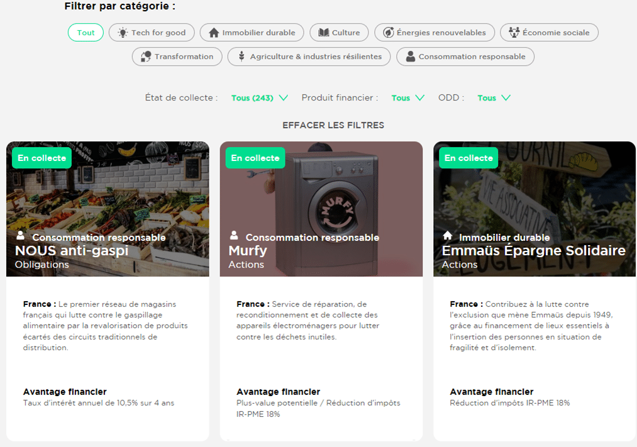Click Actions label on Emmaüs card
The image size is (637, 447).
click(x=460, y=265)
